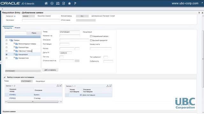Select the Офисные товары radio button
Viewport: 204px width, 114px height.
6,51
